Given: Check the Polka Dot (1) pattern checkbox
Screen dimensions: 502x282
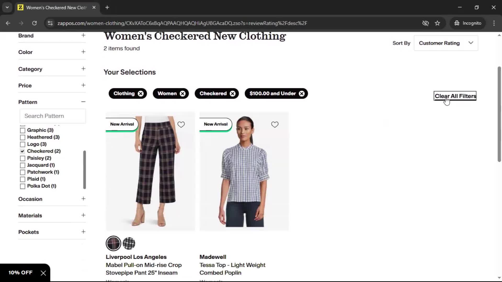Looking at the screenshot, I should [x=23, y=186].
